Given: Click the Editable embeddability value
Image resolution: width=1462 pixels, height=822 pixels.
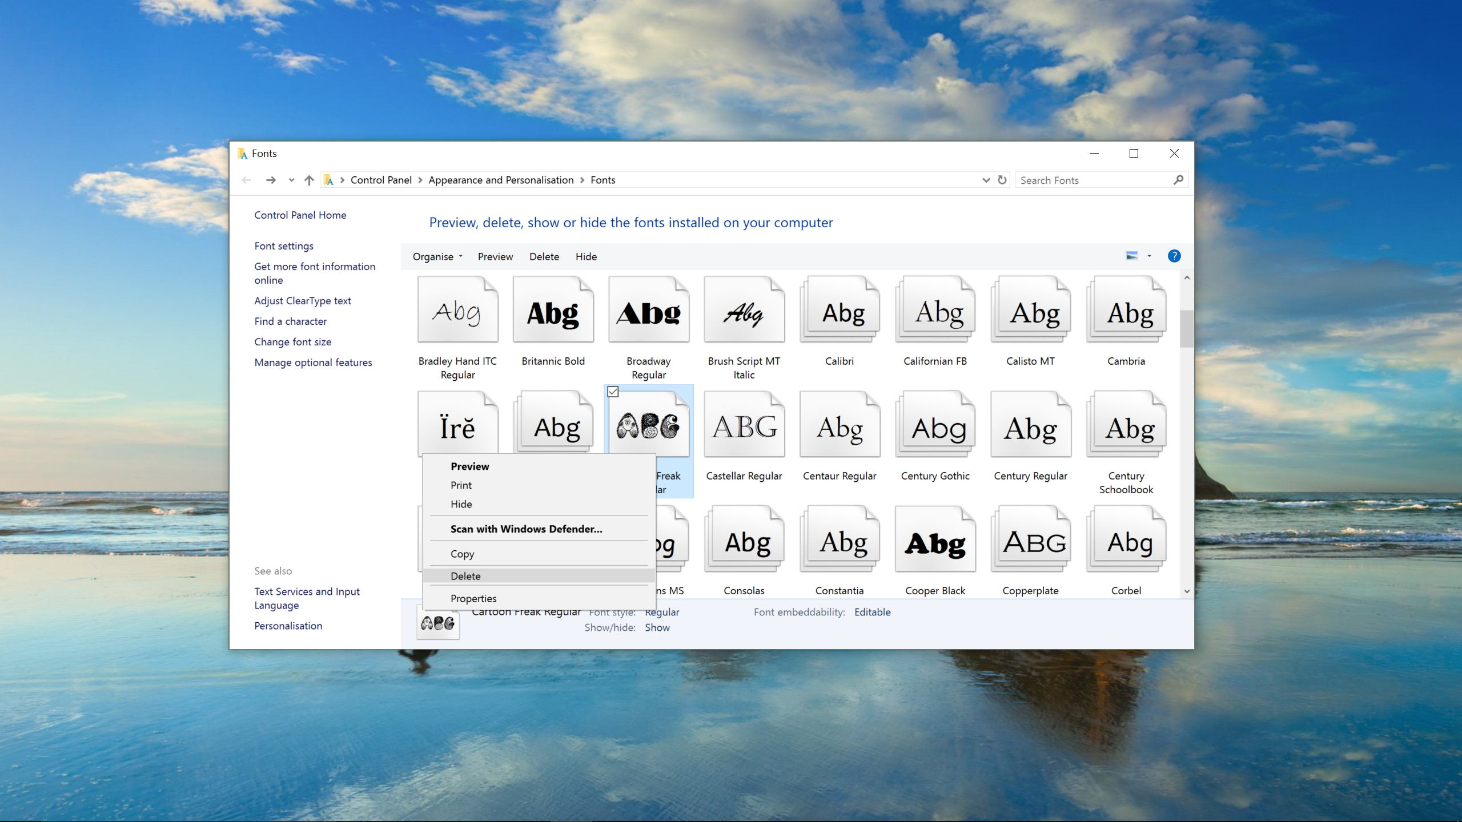Looking at the screenshot, I should 872,612.
